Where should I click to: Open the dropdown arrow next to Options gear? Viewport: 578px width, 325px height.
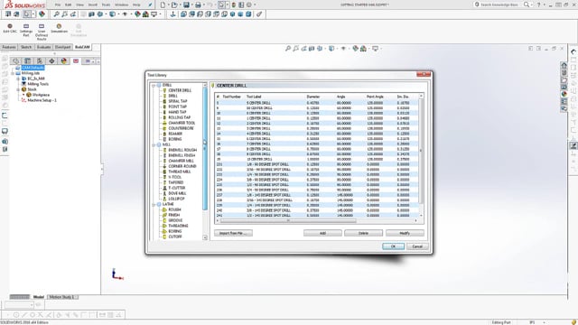[x=255, y=5]
